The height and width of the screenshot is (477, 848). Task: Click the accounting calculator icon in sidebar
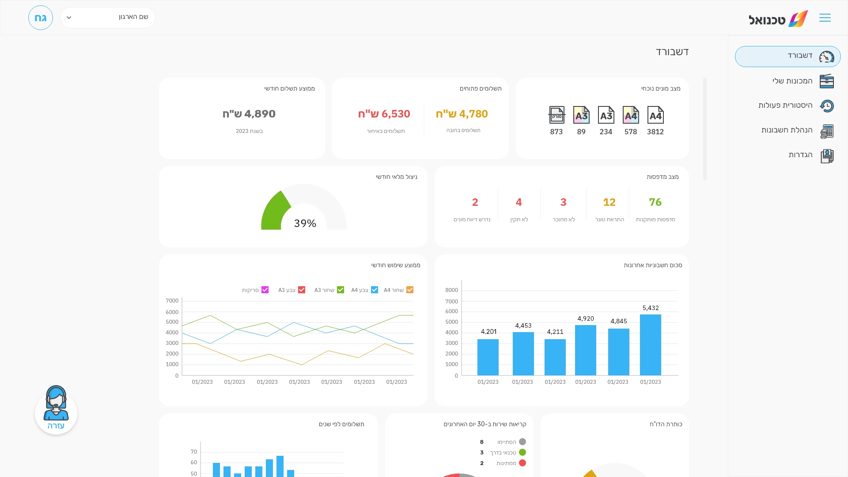[x=826, y=131]
